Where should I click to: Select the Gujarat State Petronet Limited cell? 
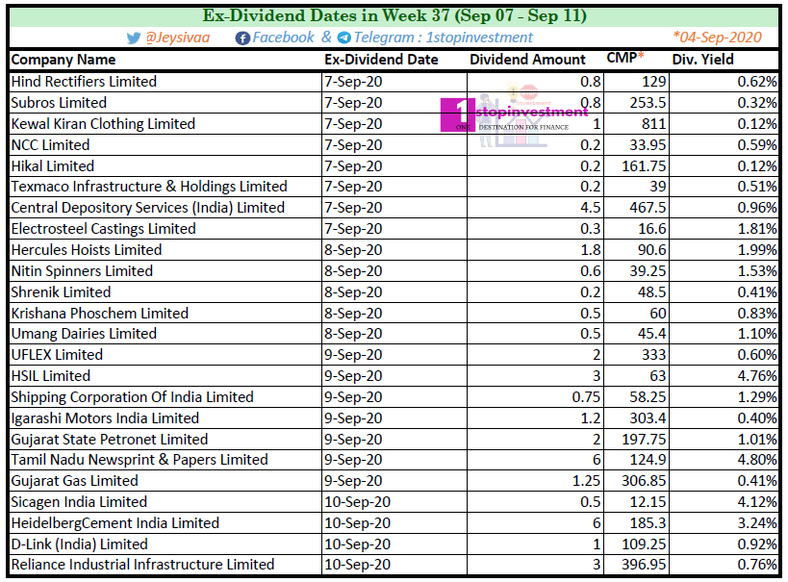(165, 440)
